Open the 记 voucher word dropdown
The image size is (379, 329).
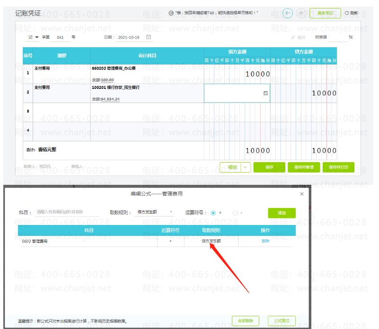[33, 37]
